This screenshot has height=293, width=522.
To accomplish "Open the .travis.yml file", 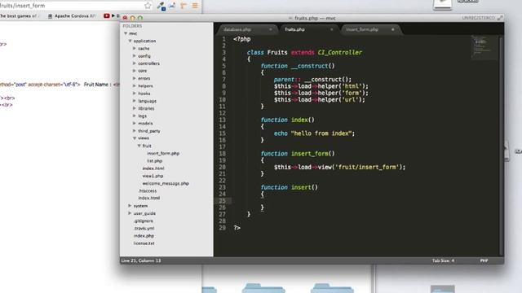I will tap(144, 228).
